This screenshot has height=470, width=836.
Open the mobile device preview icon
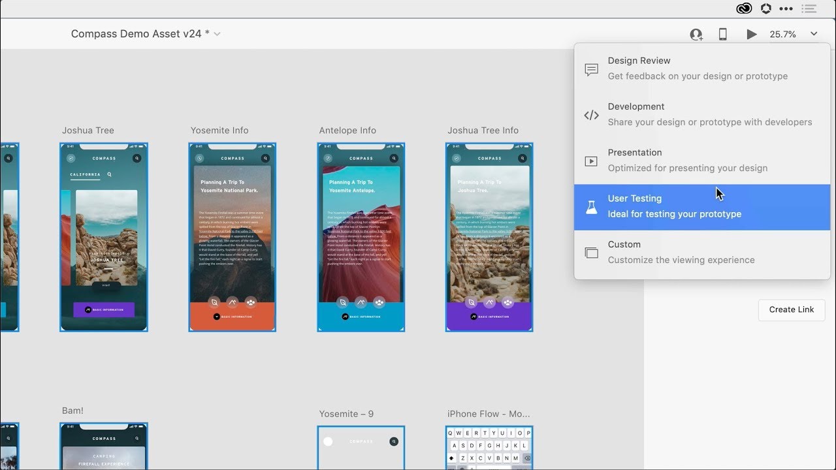[x=723, y=35]
